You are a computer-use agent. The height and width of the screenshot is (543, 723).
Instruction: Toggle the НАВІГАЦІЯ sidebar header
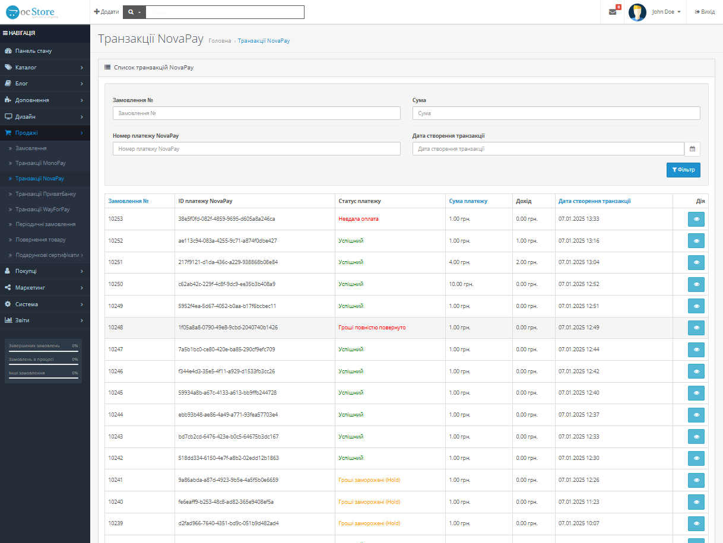pyautogui.click(x=45, y=33)
